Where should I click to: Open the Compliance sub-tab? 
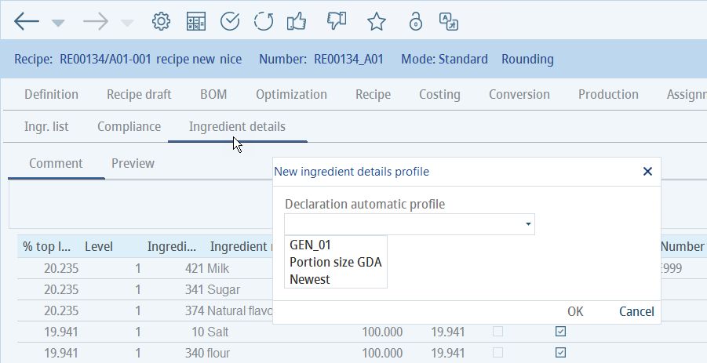pyautogui.click(x=129, y=126)
